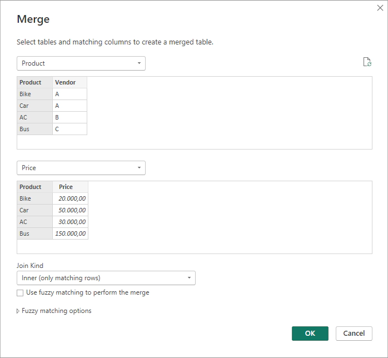Screen dimensions: 388x358
Task: Select Vendor column header
Action: click(70, 82)
